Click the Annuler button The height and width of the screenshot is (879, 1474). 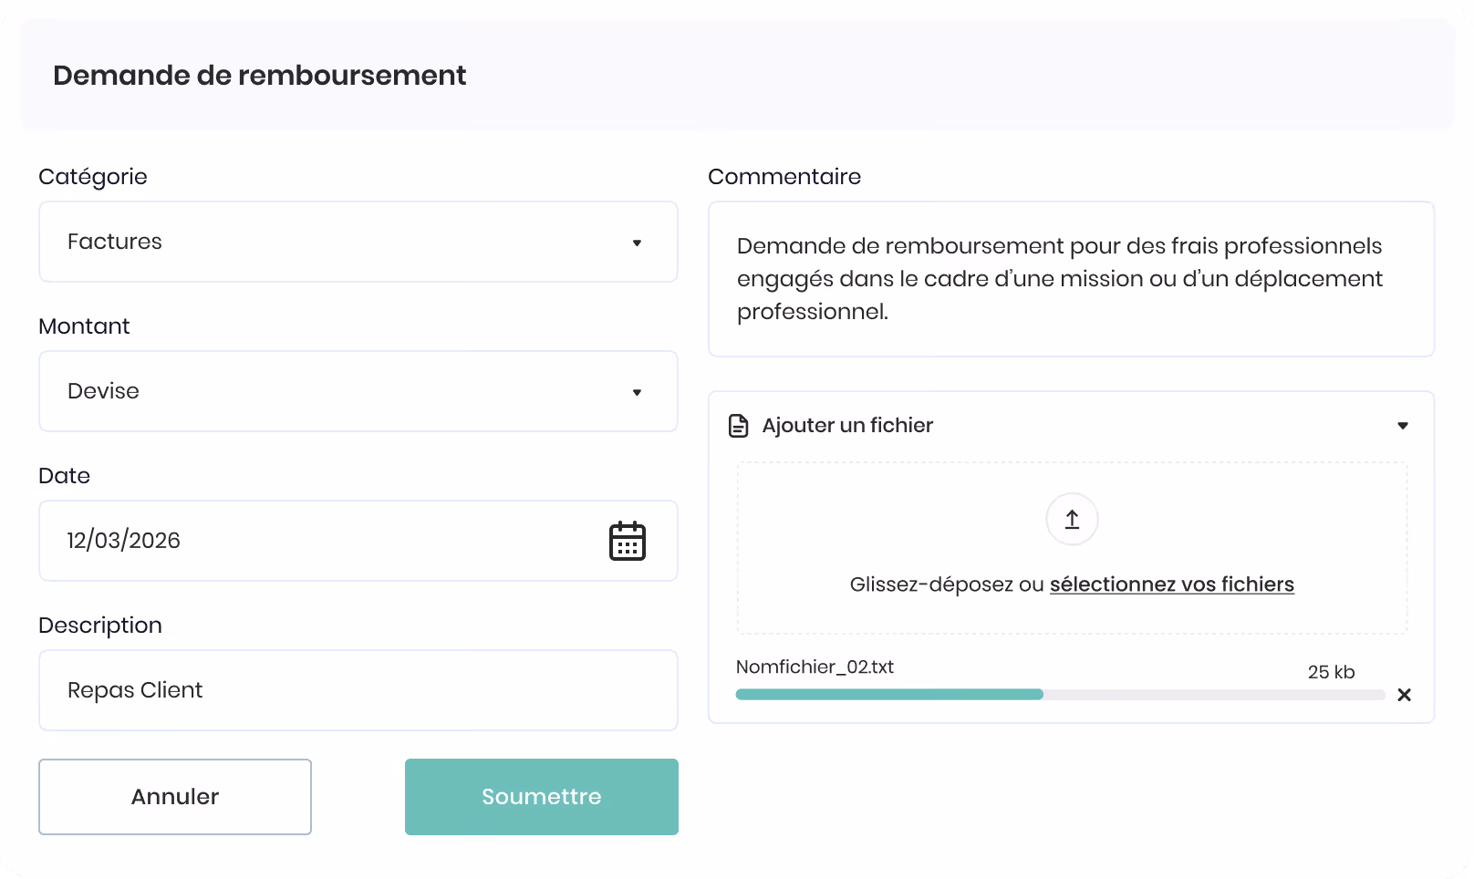pyautogui.click(x=175, y=797)
